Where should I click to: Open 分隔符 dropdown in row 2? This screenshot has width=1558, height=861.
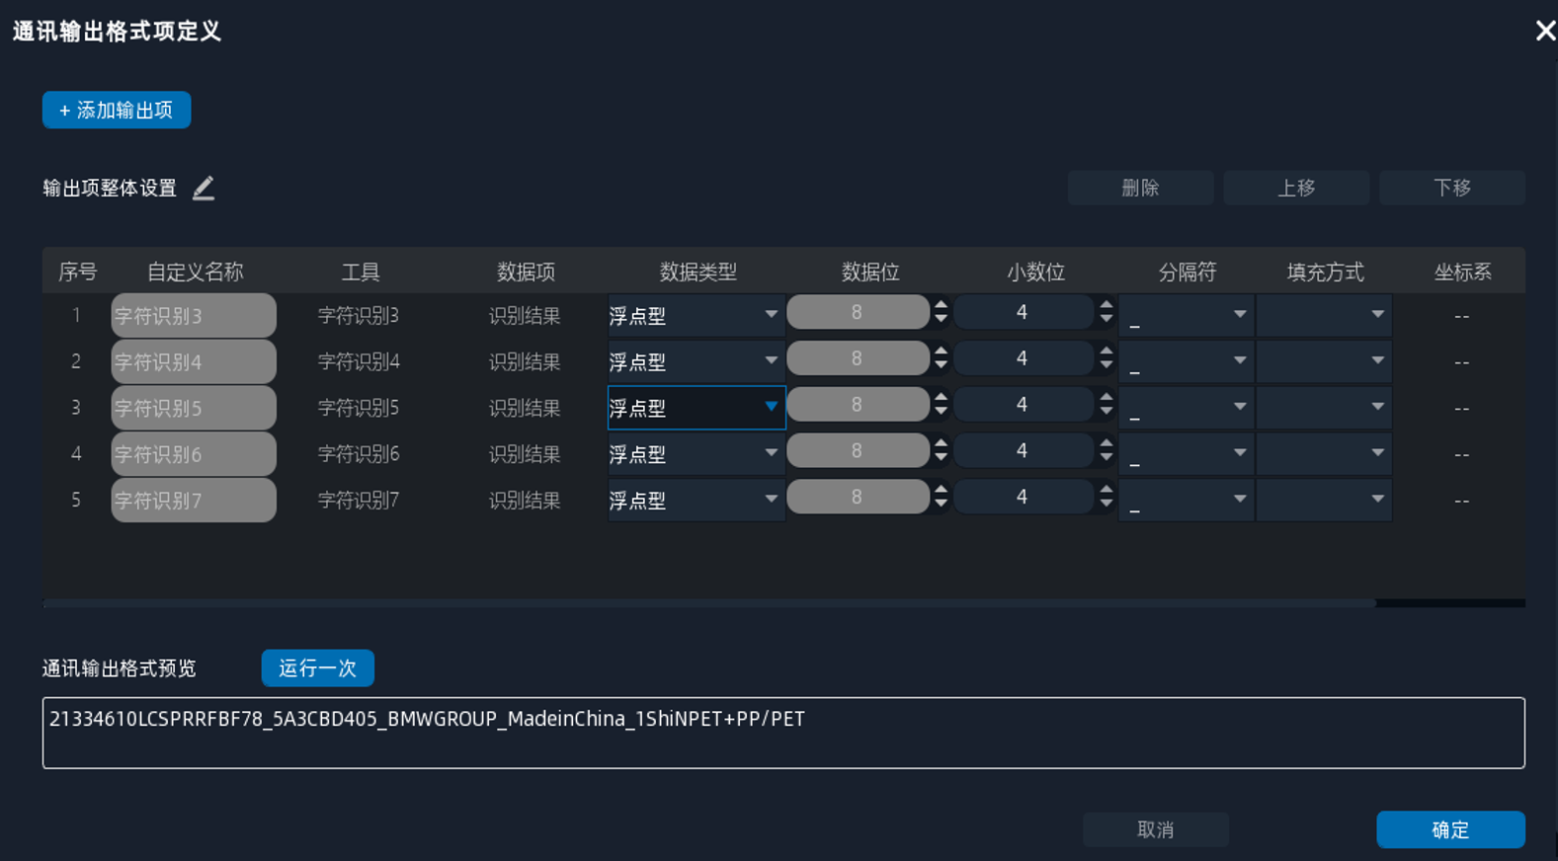1239,361
